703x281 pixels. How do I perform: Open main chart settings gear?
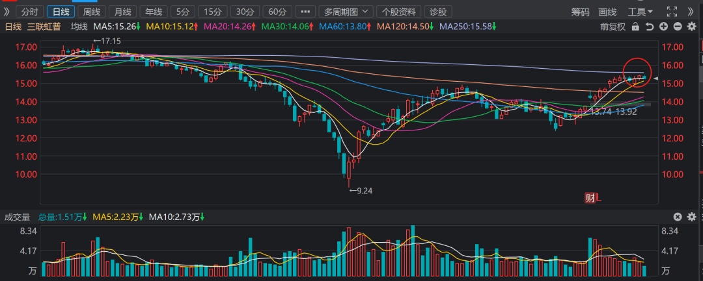pos(691,26)
